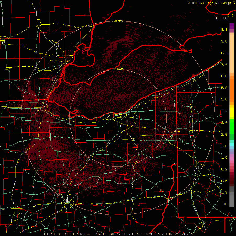Click the bright green segment of the color bar
This screenshot has height=236, width=236.
tap(232, 126)
